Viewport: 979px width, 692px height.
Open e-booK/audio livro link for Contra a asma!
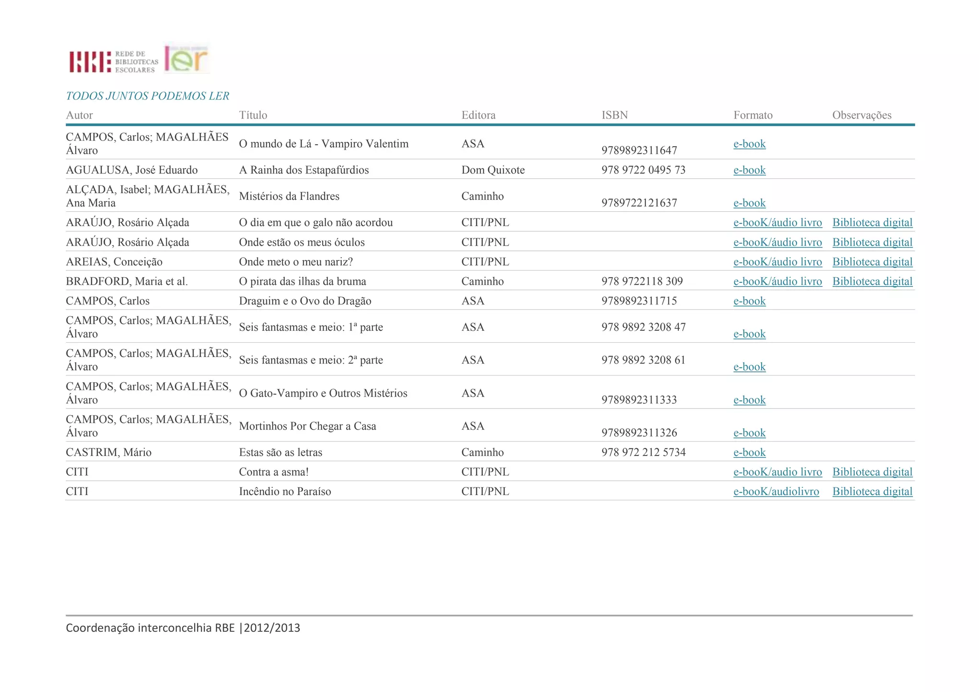point(777,472)
